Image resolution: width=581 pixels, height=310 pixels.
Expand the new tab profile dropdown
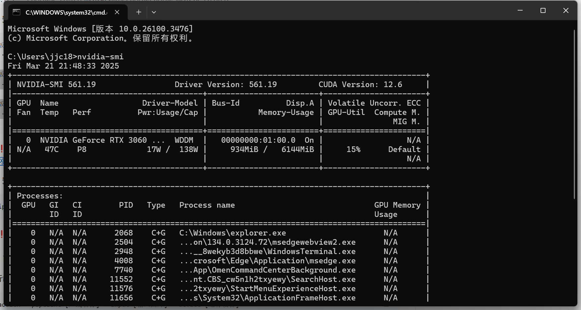(154, 12)
